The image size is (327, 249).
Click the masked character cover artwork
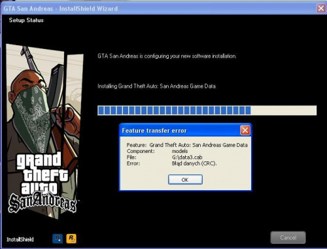pos(44,131)
